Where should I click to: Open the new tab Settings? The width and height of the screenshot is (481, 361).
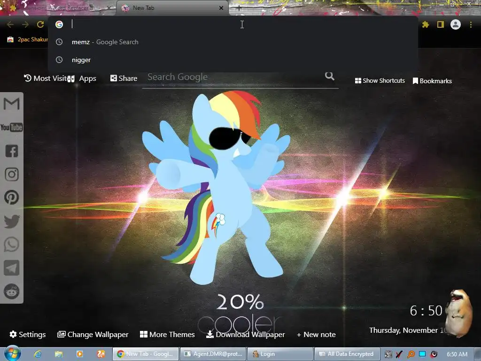coord(28,334)
